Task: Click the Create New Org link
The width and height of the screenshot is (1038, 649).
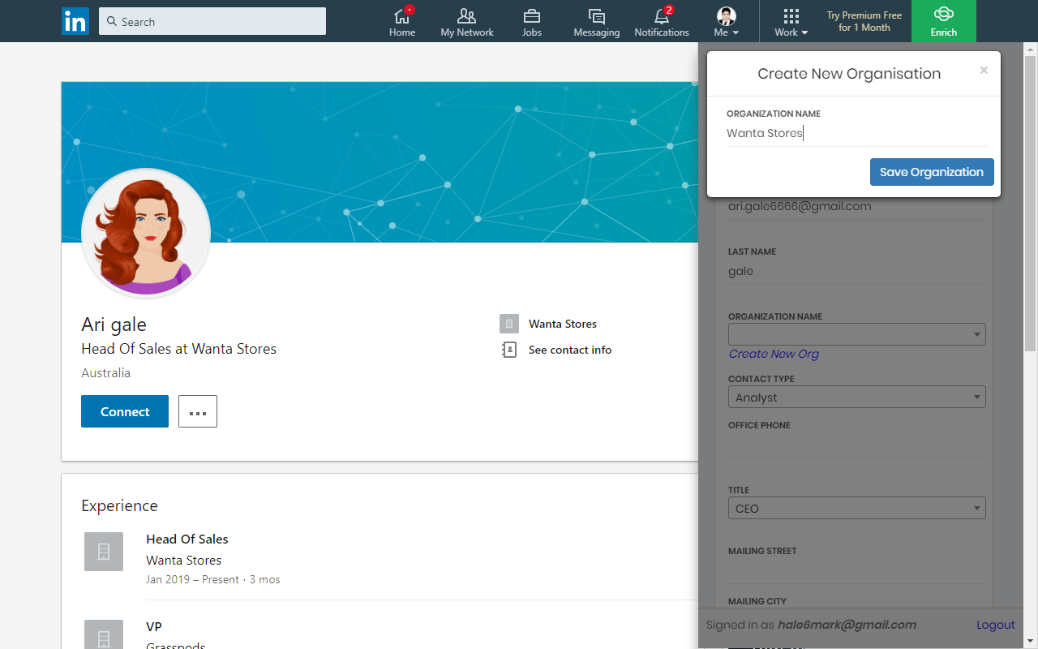Action: pos(774,354)
